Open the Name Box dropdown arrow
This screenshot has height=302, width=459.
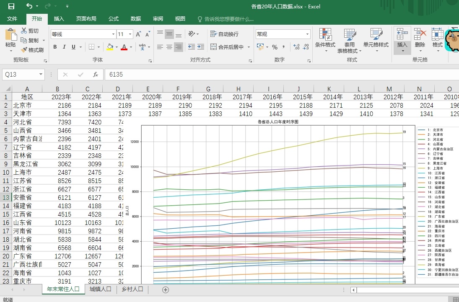point(41,75)
